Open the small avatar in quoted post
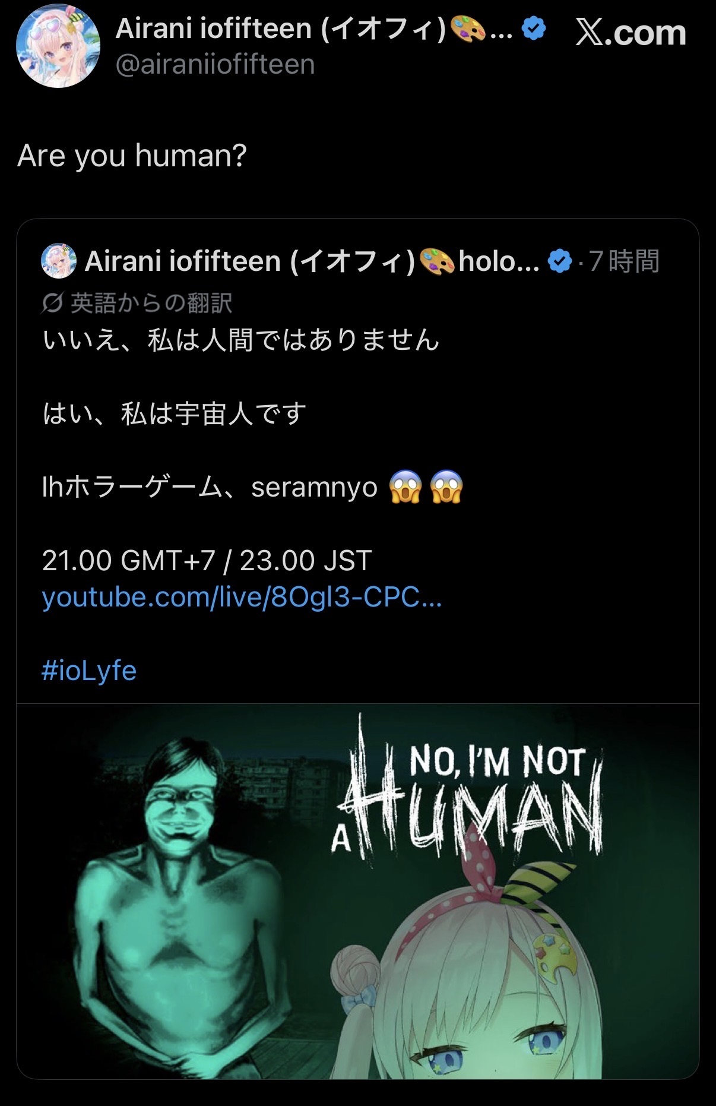The height and width of the screenshot is (1106, 716). pyautogui.click(x=59, y=261)
